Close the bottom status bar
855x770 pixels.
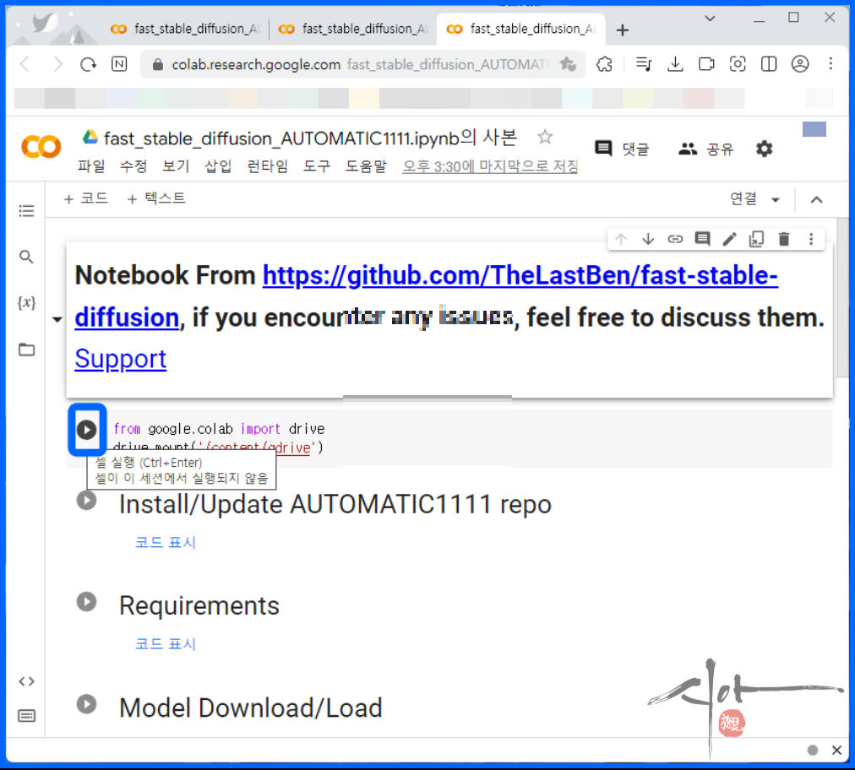pyautogui.click(x=836, y=751)
